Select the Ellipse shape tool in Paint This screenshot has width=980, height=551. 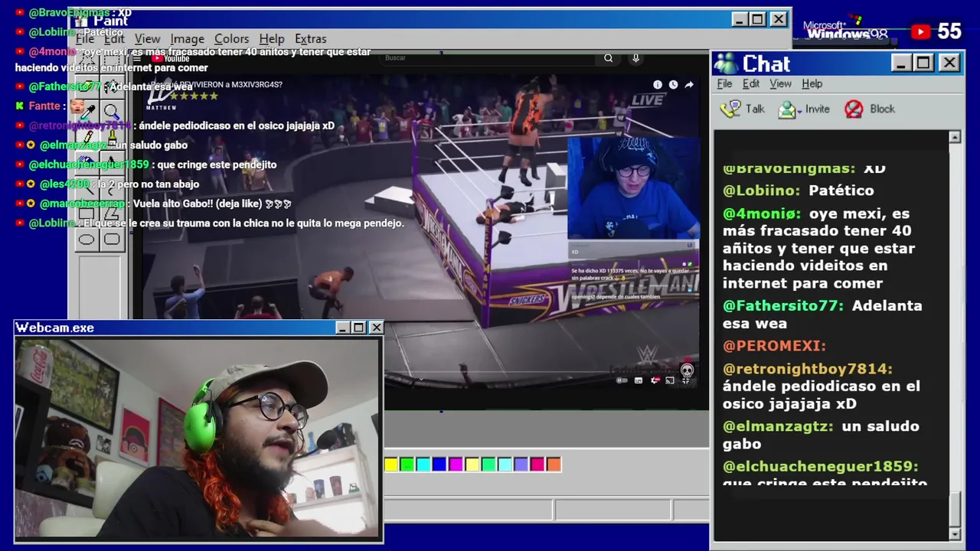click(x=87, y=240)
